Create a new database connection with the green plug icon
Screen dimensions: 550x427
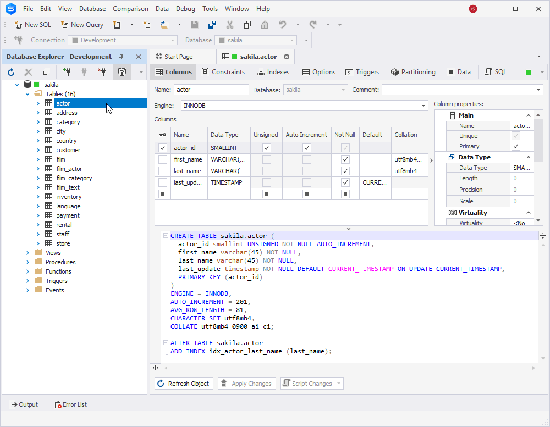67,72
